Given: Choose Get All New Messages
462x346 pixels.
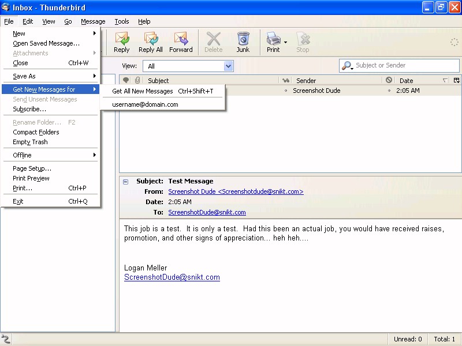Looking at the screenshot, I should pos(163,91).
